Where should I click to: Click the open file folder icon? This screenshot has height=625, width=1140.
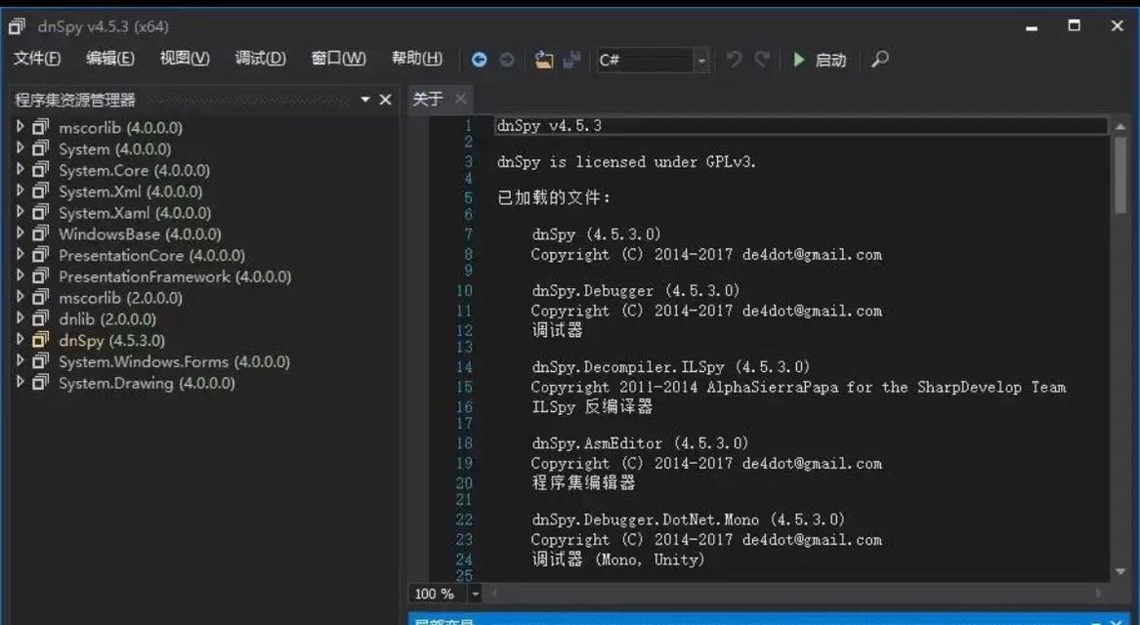(544, 60)
